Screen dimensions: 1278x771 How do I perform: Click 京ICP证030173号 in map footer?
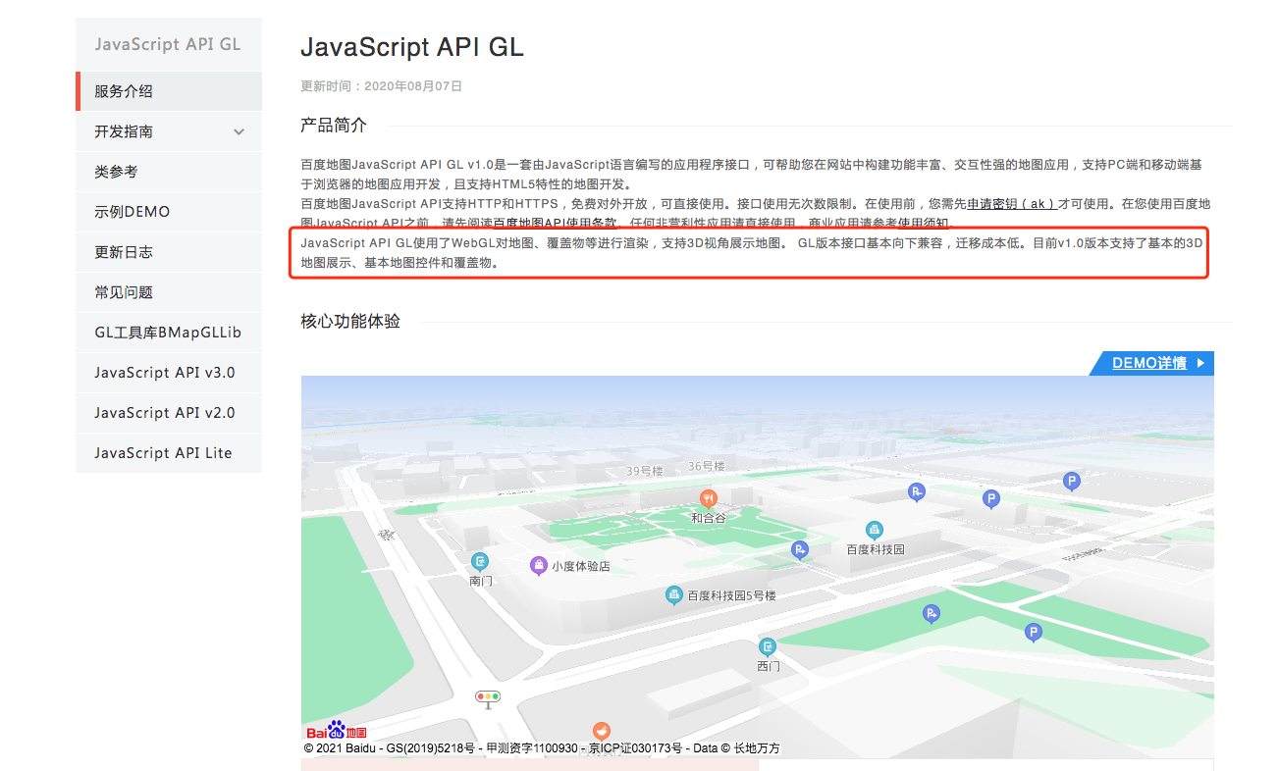click(636, 748)
